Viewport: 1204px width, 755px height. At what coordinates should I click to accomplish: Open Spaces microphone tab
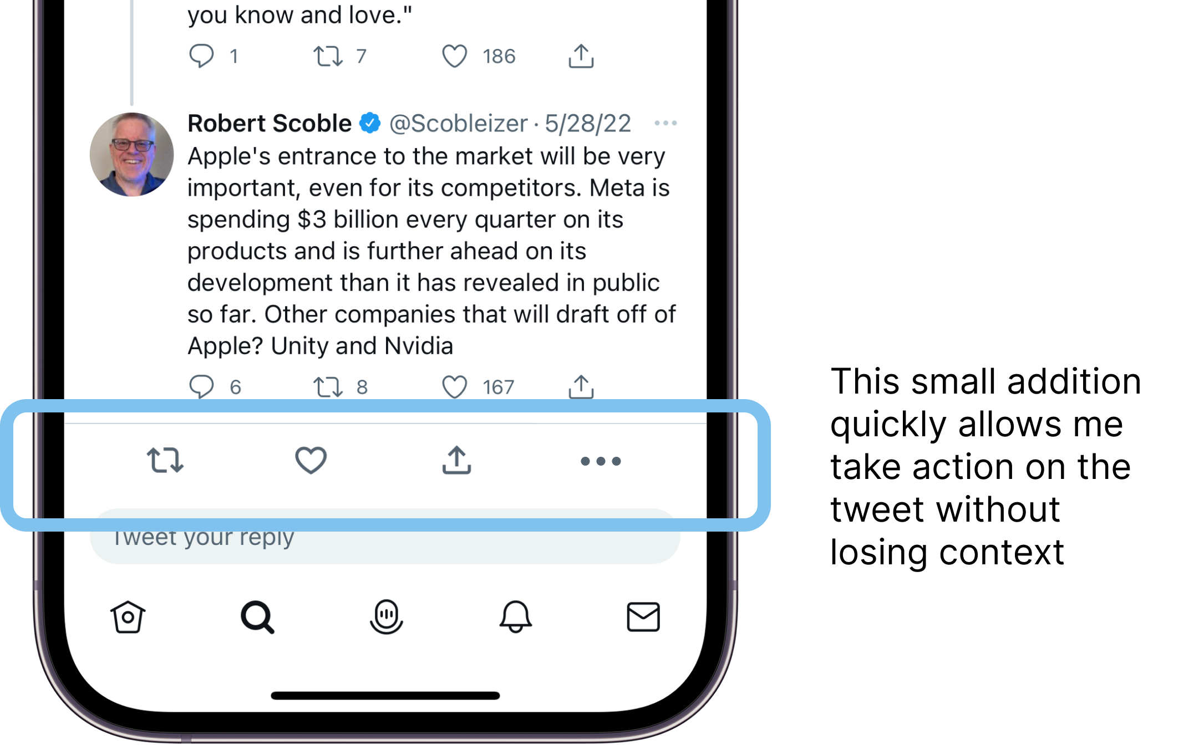point(387,616)
